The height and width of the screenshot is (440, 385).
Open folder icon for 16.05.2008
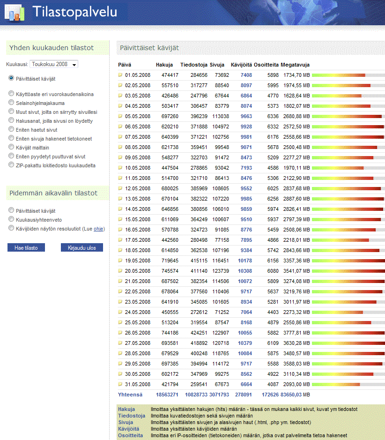pyautogui.click(x=120, y=230)
